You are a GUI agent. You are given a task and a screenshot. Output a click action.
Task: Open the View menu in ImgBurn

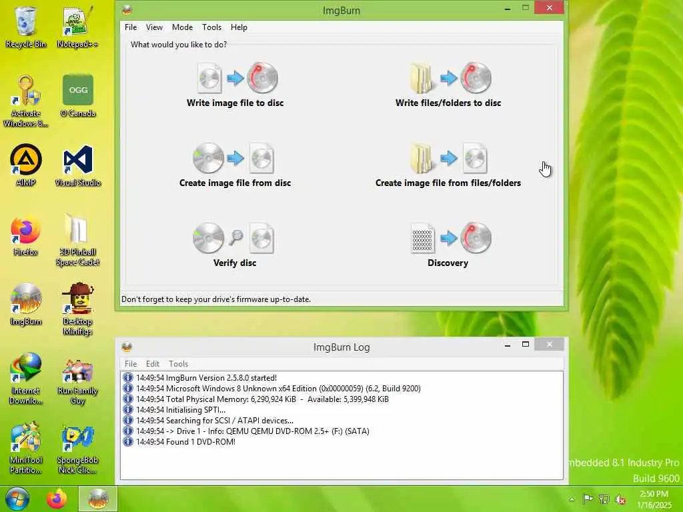coord(154,27)
